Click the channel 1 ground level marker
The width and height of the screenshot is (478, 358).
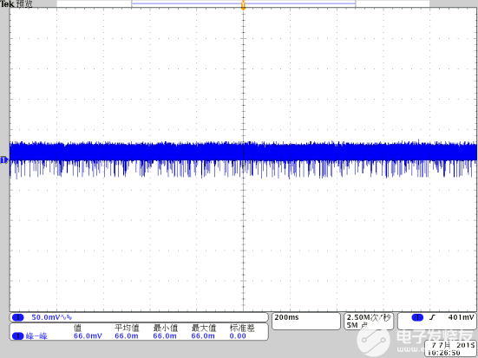[x=3, y=159]
